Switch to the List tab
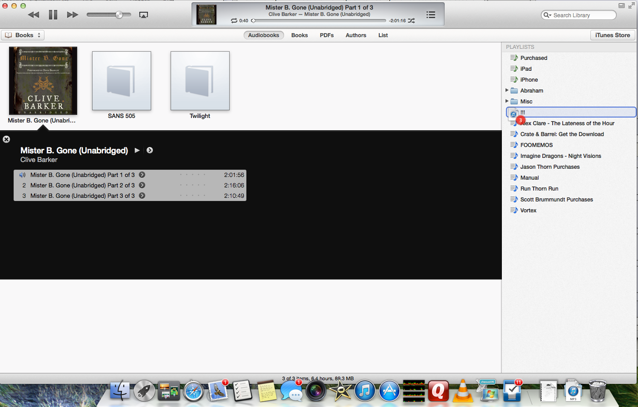The image size is (638, 407). pos(383,35)
